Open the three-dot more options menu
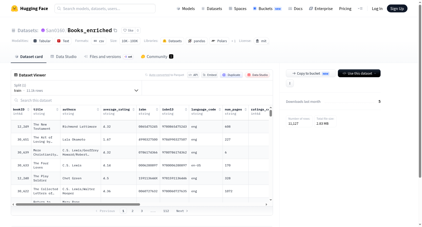Viewport: 422px width, 227px height. tap(290, 83)
